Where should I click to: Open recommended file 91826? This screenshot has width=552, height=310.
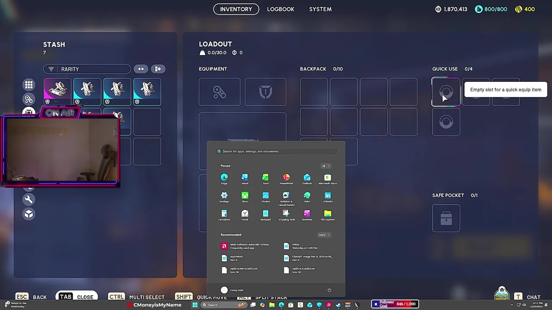(301, 246)
